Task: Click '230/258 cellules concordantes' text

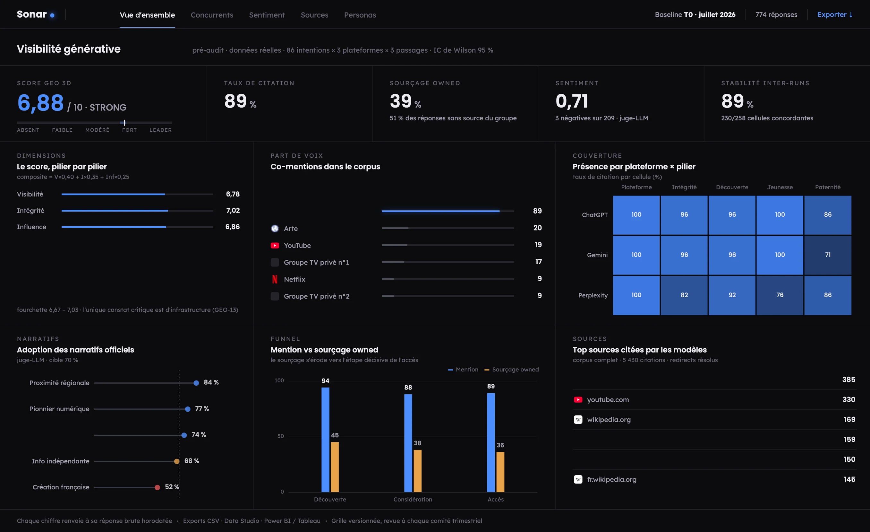Action: pyautogui.click(x=767, y=118)
